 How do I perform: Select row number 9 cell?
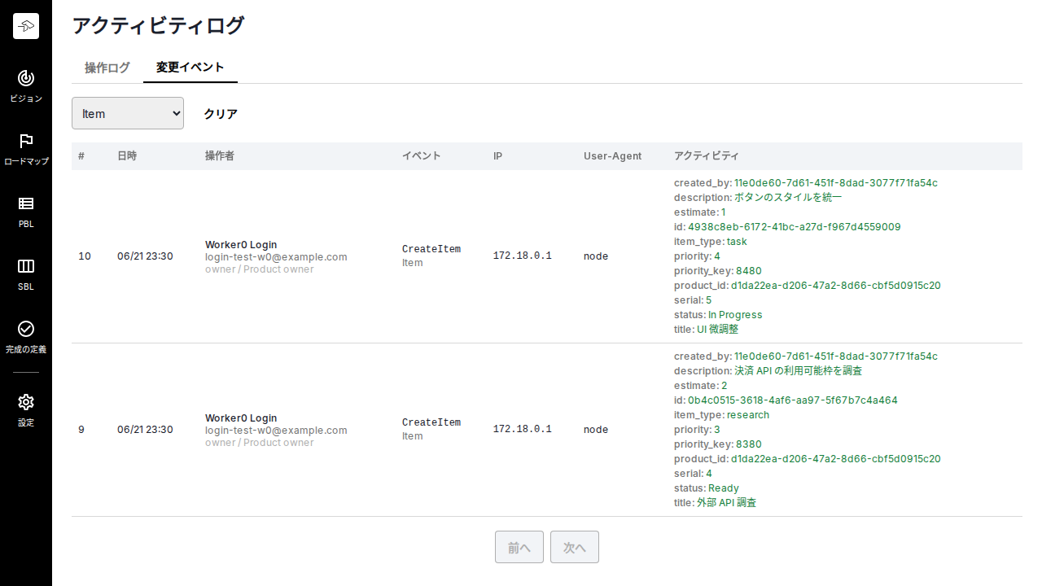(81, 430)
